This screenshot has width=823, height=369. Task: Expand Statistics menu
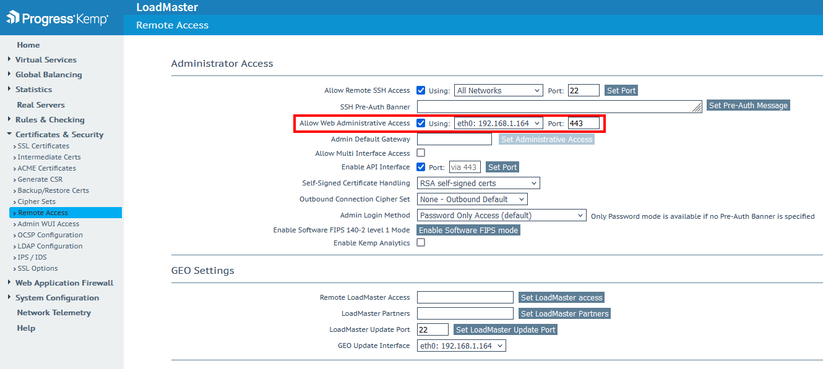[x=33, y=90]
